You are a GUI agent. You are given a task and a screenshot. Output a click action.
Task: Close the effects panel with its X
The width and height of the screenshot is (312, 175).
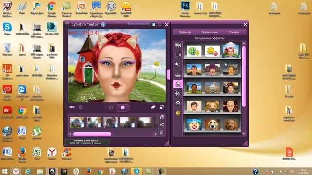245,25
